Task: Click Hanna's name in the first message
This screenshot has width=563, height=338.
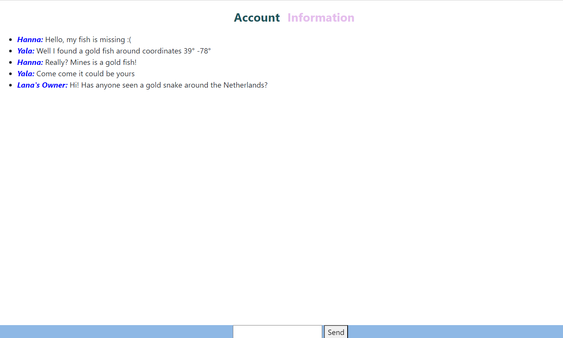Action: 30,40
